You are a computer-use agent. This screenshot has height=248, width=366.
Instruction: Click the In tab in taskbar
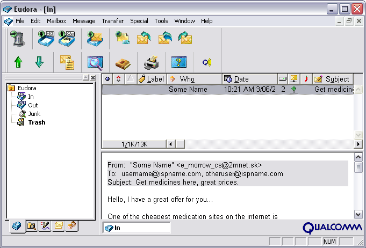136,228
